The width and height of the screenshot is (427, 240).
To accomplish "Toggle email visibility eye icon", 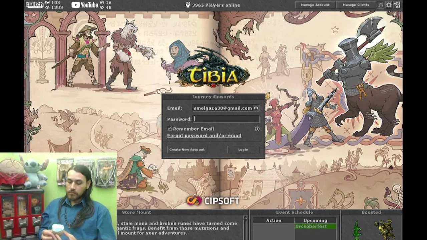I will [256, 108].
